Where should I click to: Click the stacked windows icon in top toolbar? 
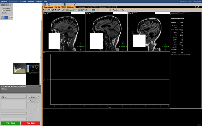(x=75, y=4)
